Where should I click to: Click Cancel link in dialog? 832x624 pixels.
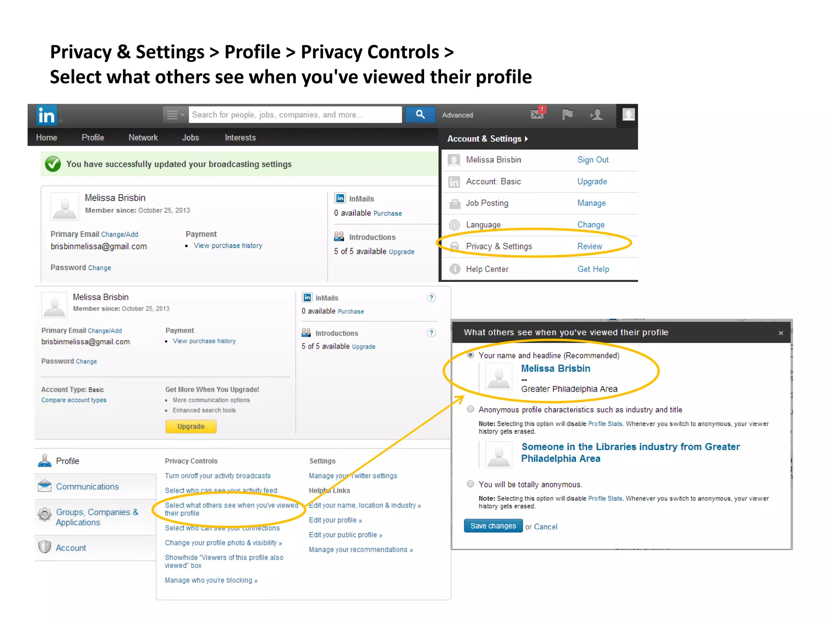(x=545, y=527)
